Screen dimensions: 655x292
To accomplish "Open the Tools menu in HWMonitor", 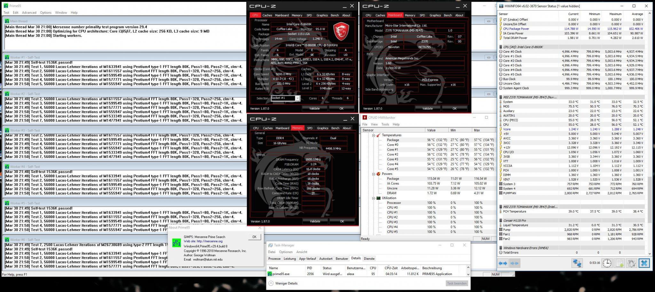I will pos(385,124).
